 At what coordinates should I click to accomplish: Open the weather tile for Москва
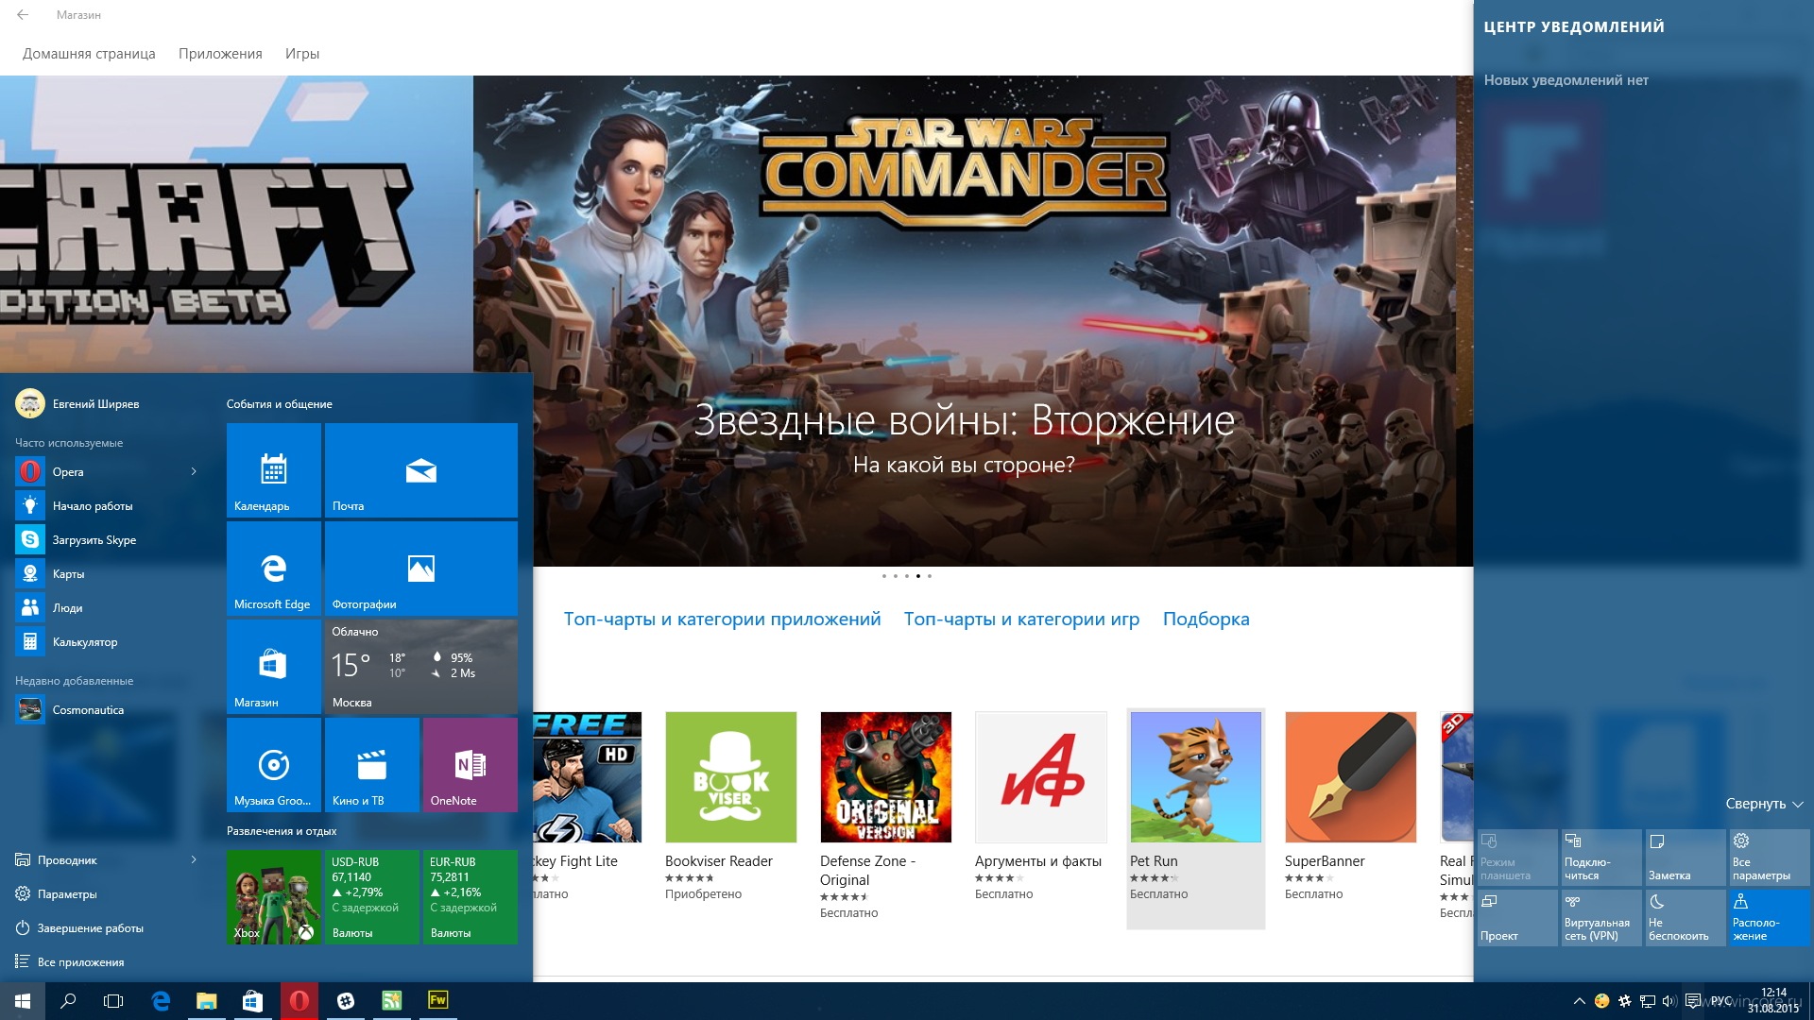pos(421,667)
